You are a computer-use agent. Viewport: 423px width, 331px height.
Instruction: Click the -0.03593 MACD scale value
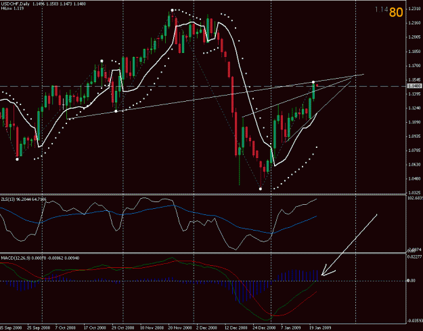pyautogui.click(x=415, y=321)
